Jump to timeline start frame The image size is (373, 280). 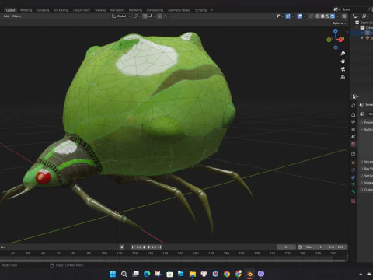point(133,247)
